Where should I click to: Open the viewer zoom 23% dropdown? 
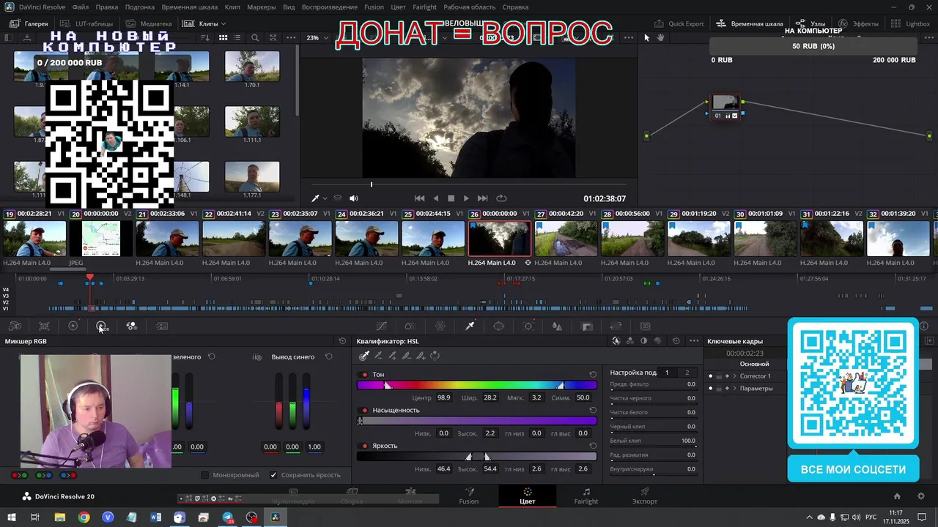click(317, 38)
